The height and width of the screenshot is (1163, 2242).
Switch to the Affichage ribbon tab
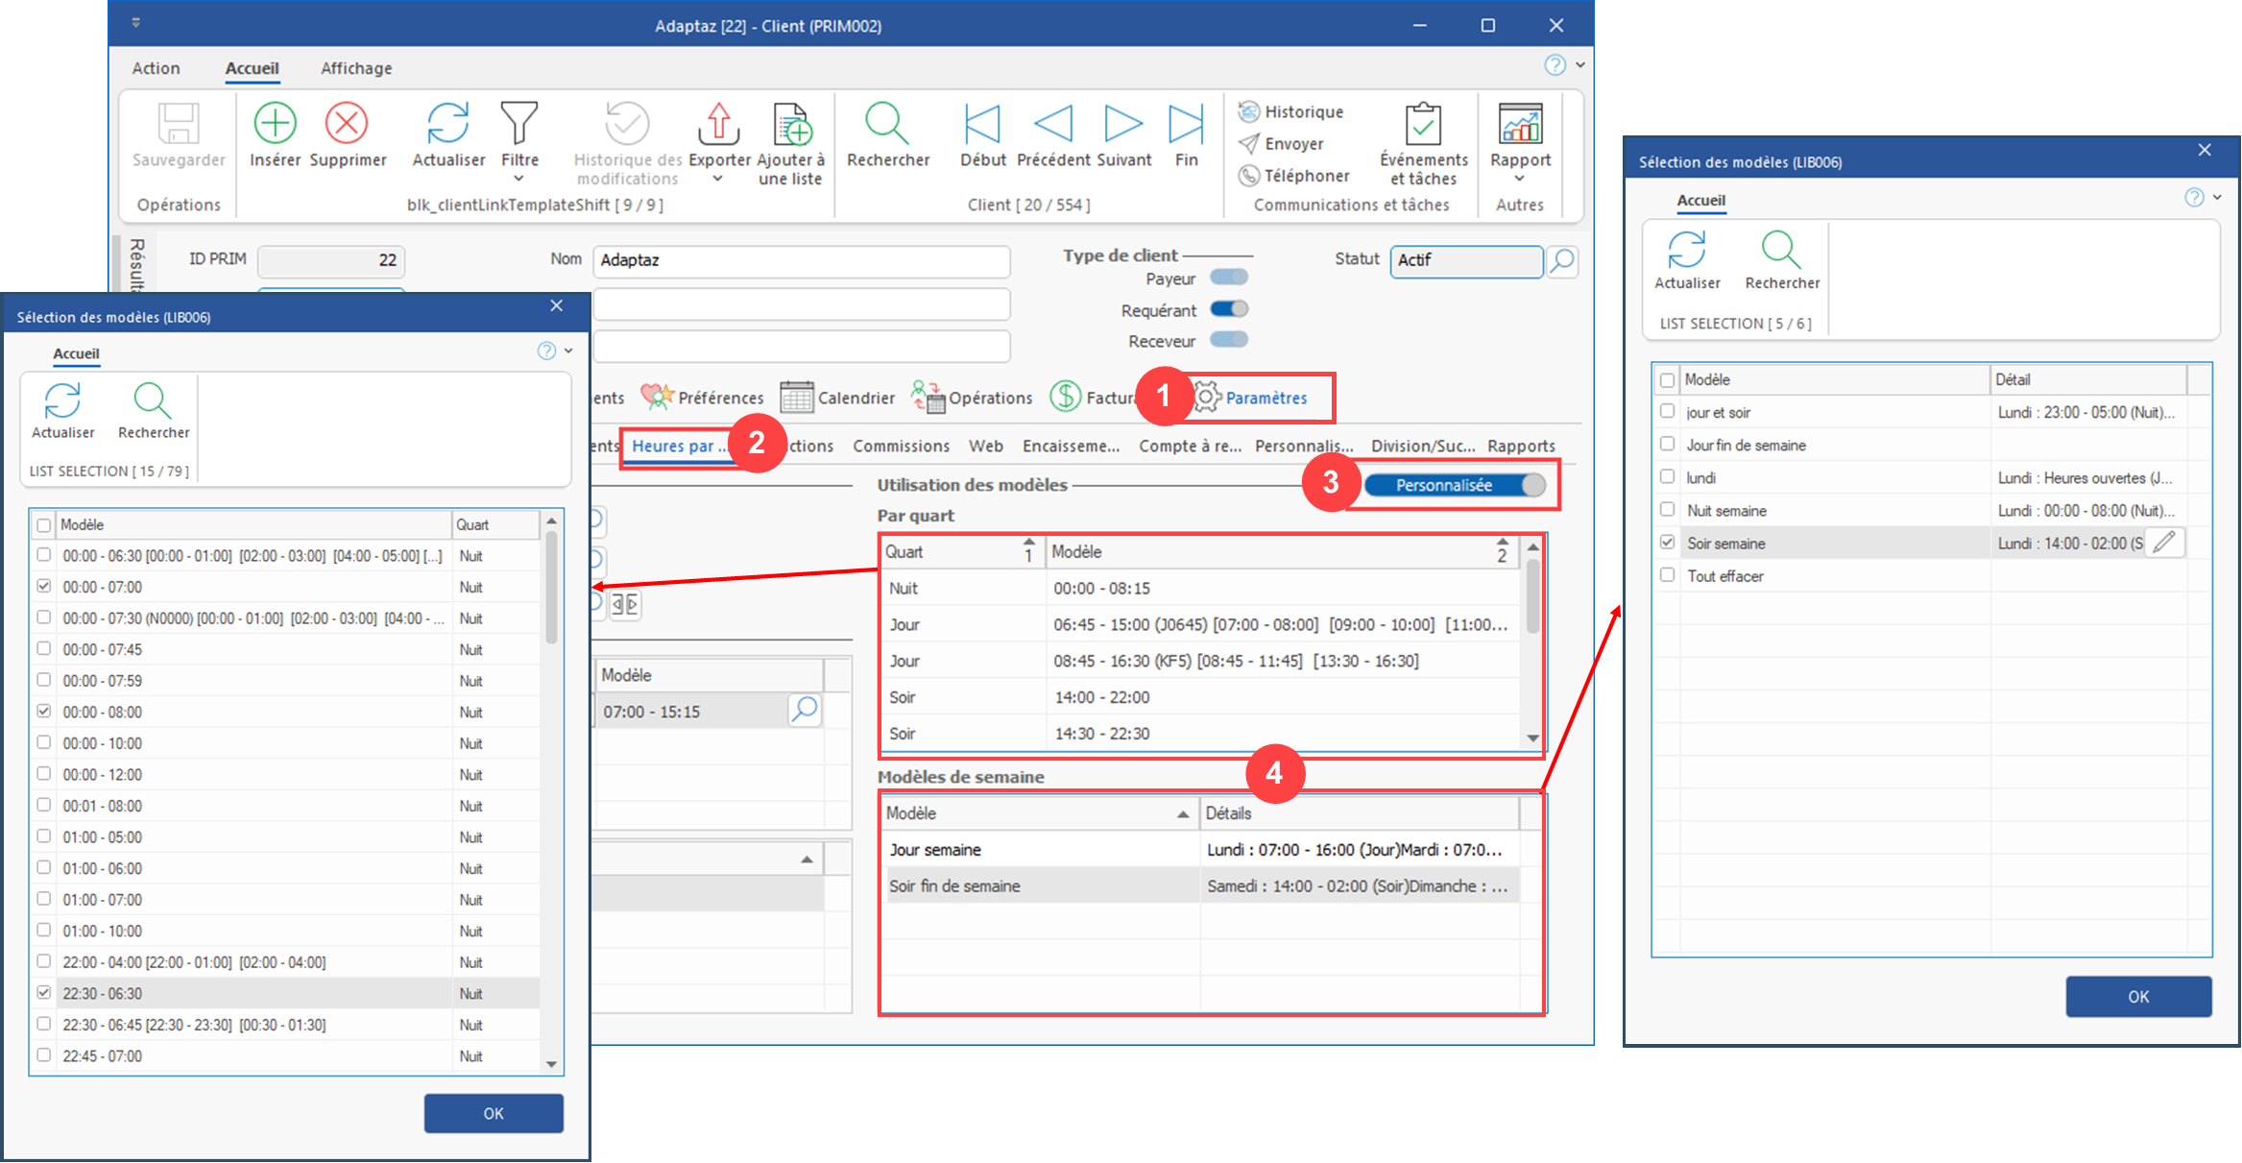click(x=356, y=68)
